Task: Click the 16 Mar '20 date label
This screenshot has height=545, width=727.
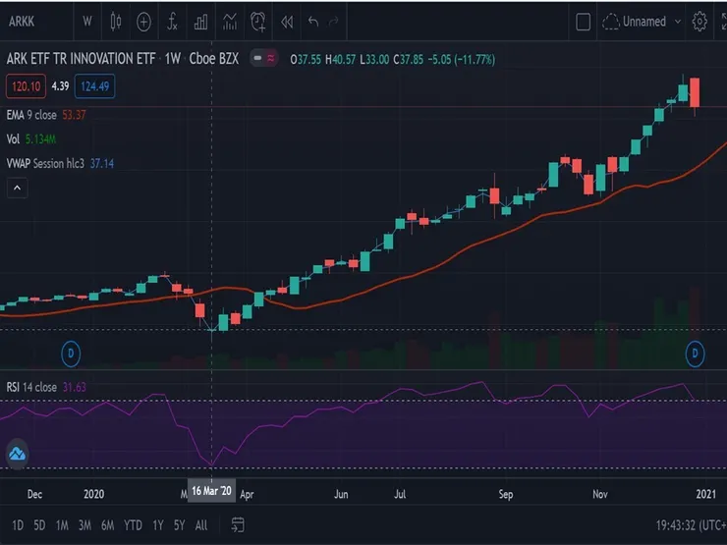Action: click(x=211, y=491)
